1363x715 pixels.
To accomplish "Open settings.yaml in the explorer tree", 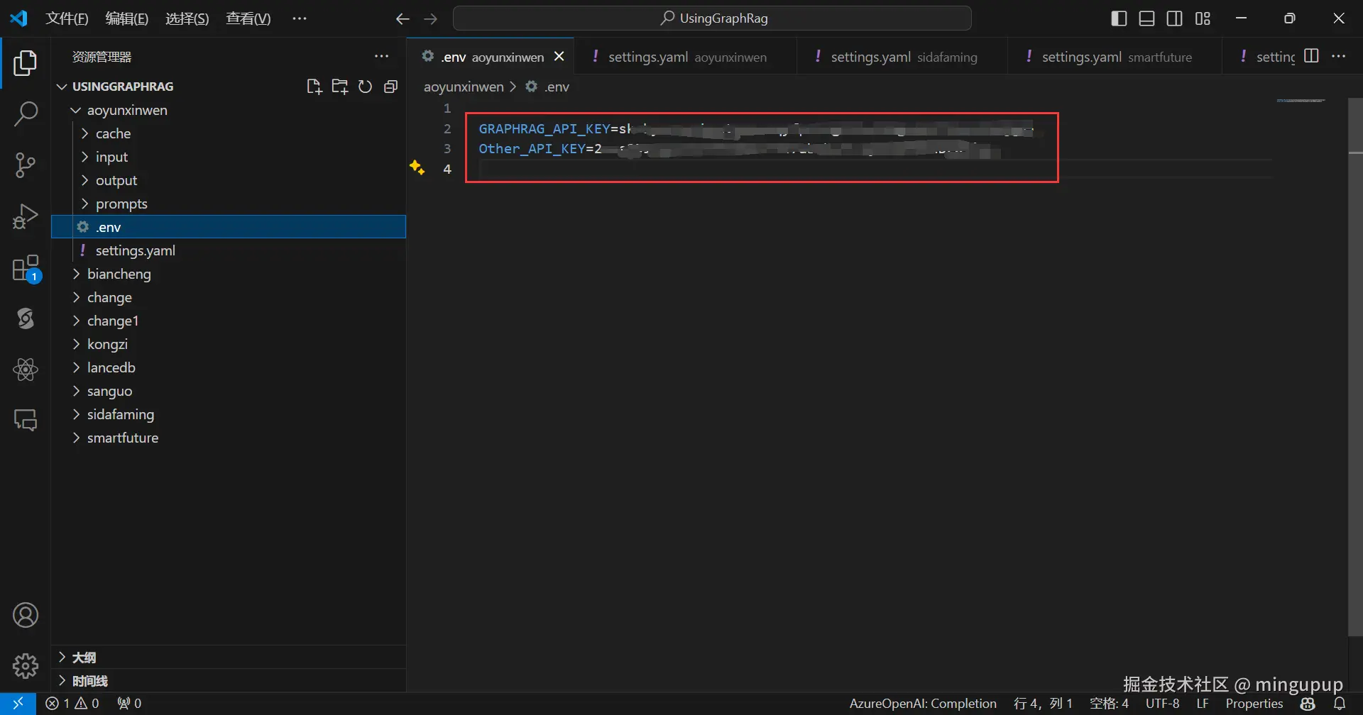I will coord(229,251).
